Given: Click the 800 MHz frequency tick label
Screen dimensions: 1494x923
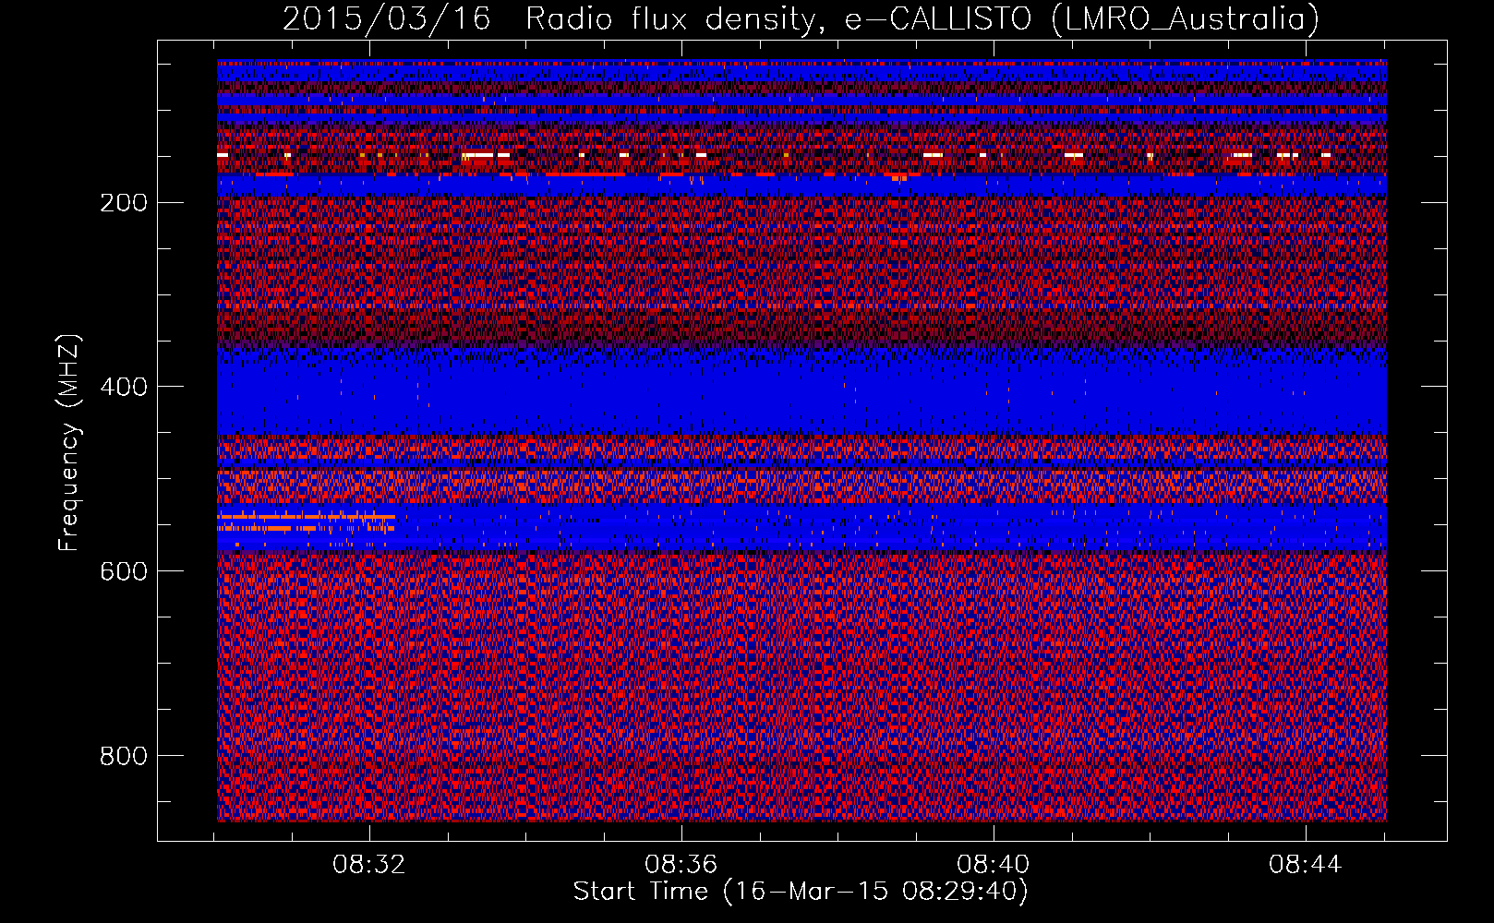Looking at the screenshot, I should point(123,756).
